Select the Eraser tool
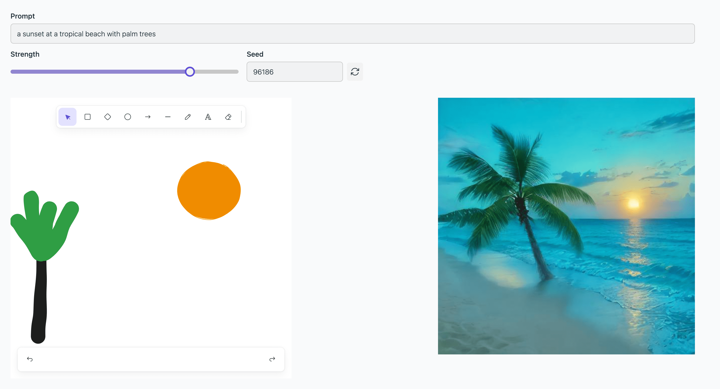 (228, 117)
